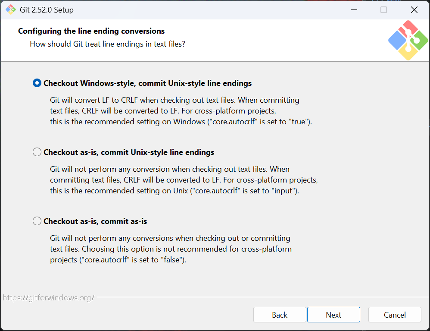Click the 'How should Git treat line endings' subtitle

pos(107,44)
